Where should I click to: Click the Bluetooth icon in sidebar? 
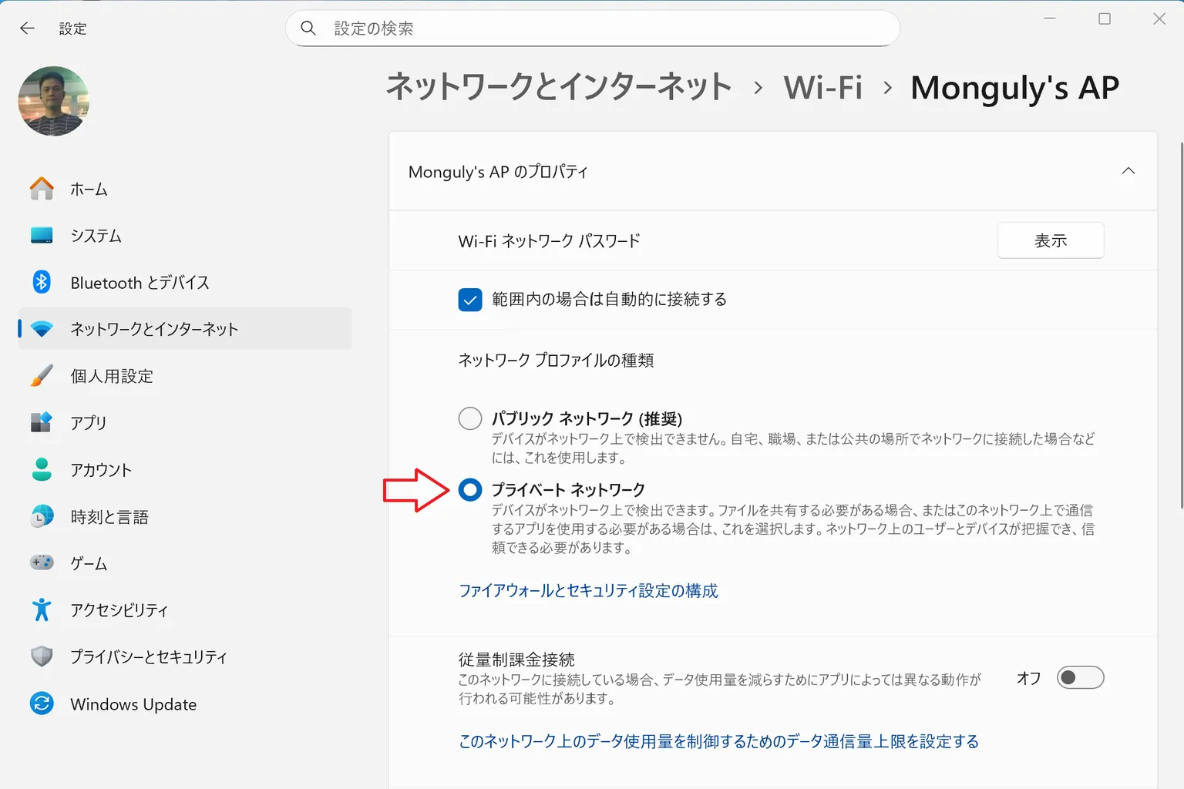pos(42,282)
